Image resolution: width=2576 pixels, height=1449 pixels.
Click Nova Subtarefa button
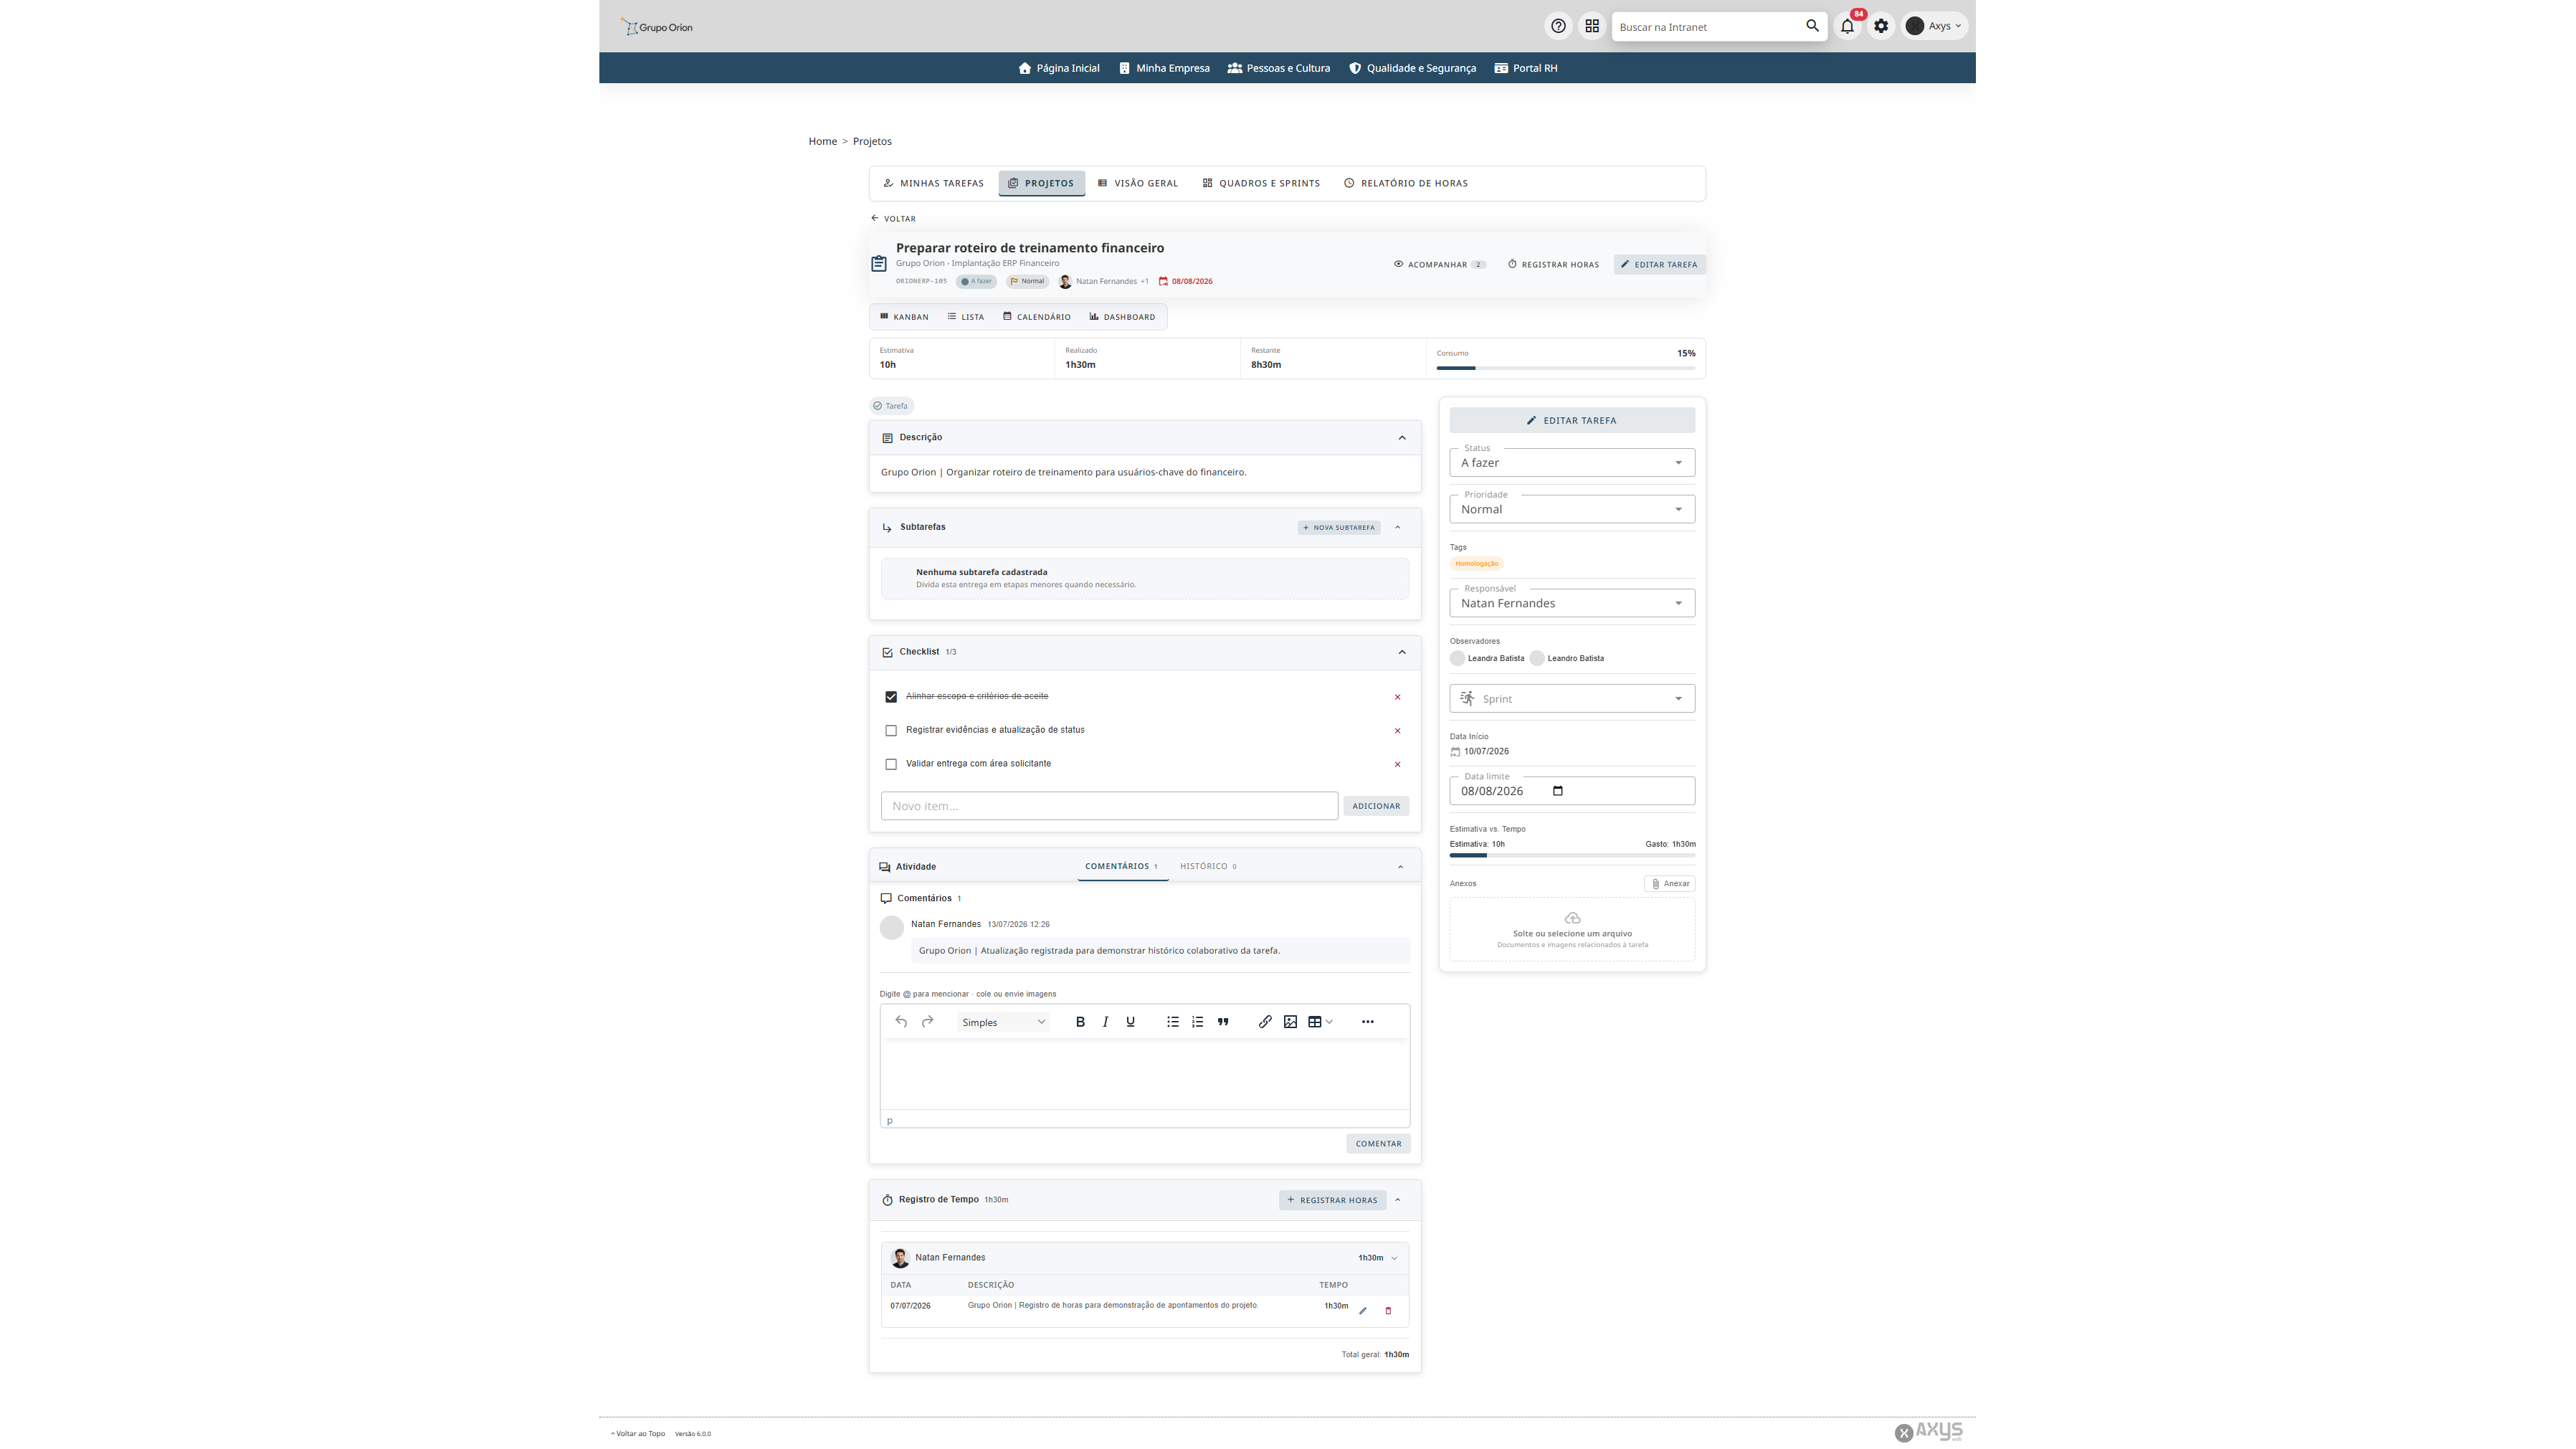[x=1339, y=527]
